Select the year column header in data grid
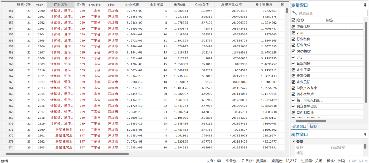369x163 pixels. 40,5
